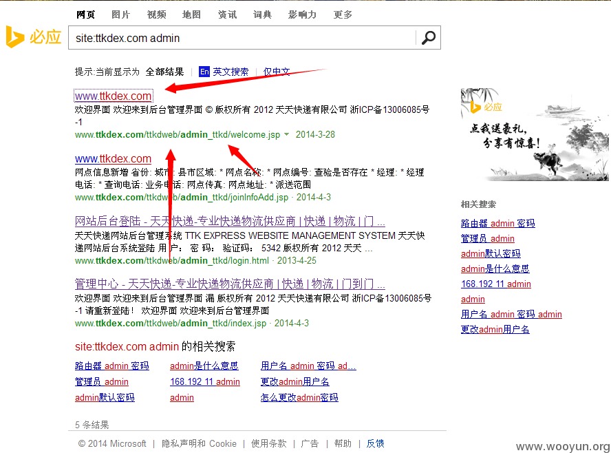Image resolution: width=611 pixels, height=453 pixels.
Task: Open 反馈 footer link
Action: coord(375,443)
